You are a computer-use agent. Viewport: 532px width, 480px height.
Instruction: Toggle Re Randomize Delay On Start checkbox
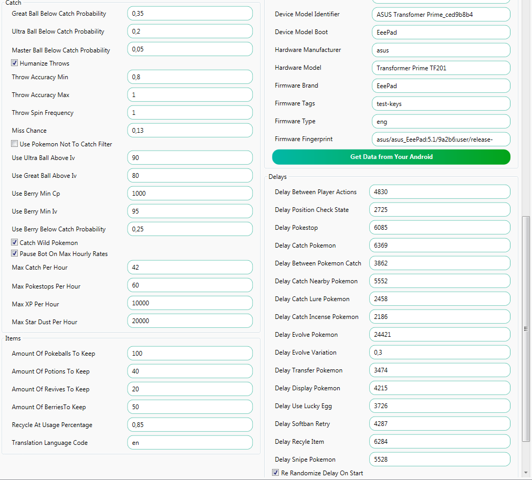[276, 473]
